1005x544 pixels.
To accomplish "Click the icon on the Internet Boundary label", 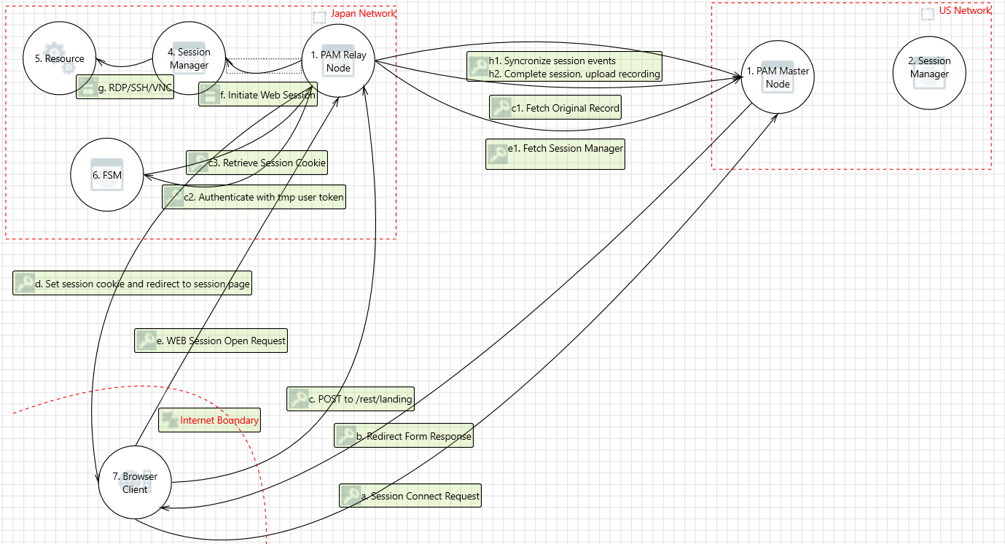I will tap(171, 420).
